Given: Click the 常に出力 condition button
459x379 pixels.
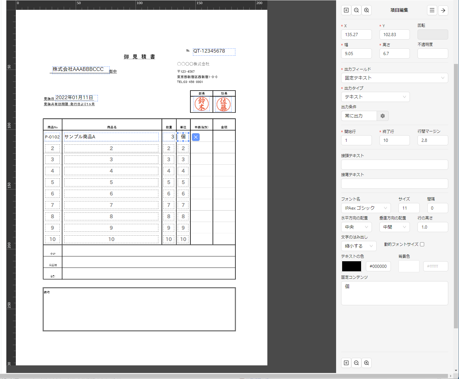Looking at the screenshot, I should pos(359,116).
